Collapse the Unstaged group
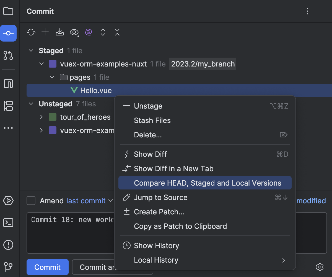Image resolution: width=332 pixels, height=277 pixels. pyautogui.click(x=31, y=104)
